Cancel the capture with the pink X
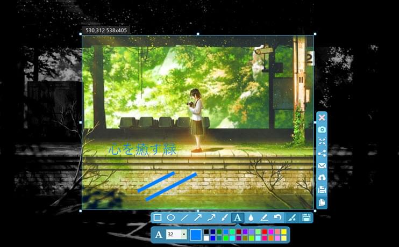This screenshot has height=247, width=399. 322,118
